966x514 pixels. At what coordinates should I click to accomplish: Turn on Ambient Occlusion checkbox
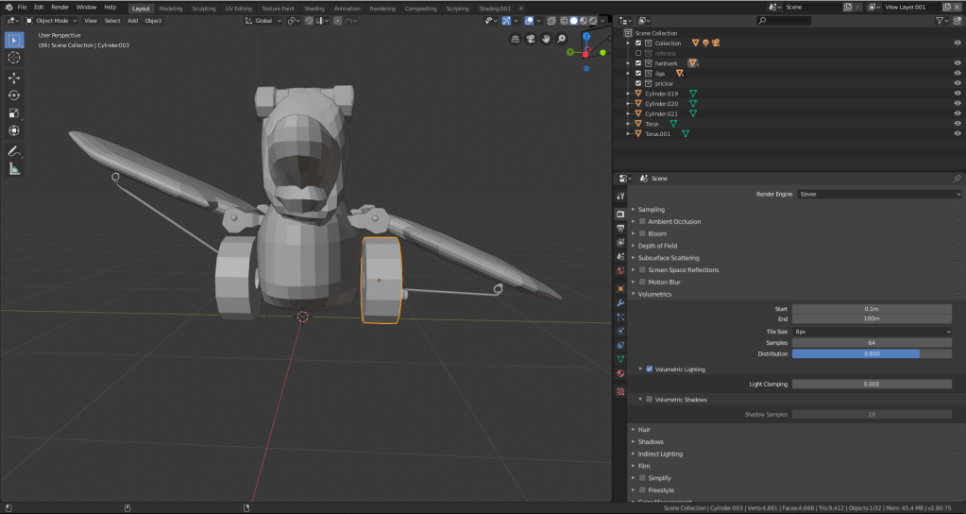pos(642,221)
